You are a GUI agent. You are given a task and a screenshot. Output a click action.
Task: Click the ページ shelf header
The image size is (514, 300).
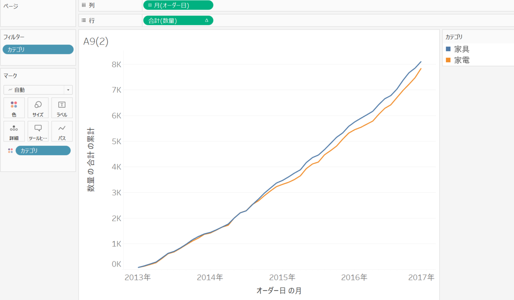pos(11,6)
